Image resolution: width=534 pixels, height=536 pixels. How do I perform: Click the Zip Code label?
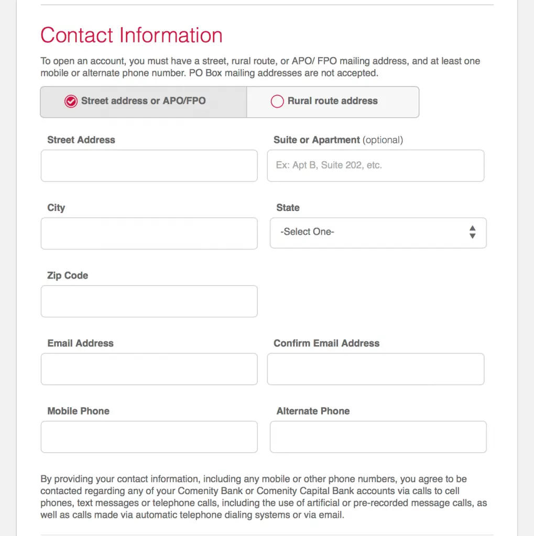68,275
